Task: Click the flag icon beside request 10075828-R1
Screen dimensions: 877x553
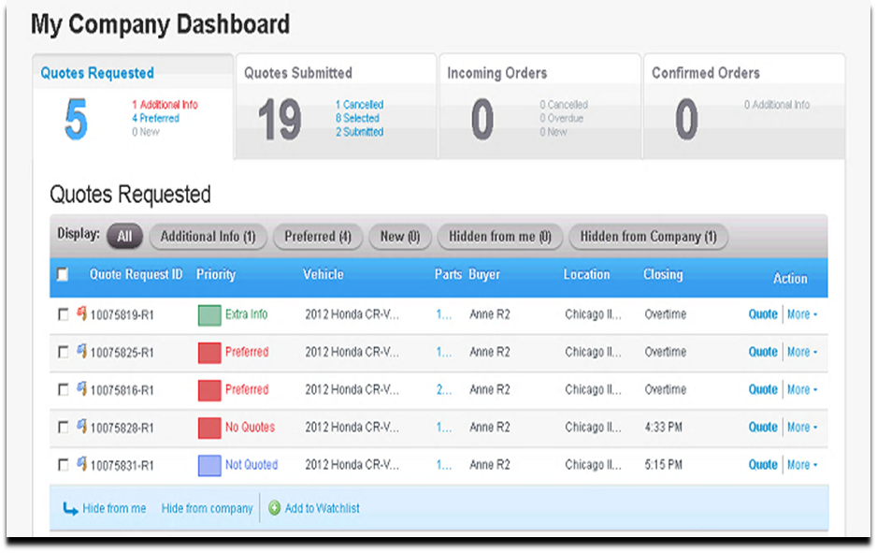Action: [82, 427]
